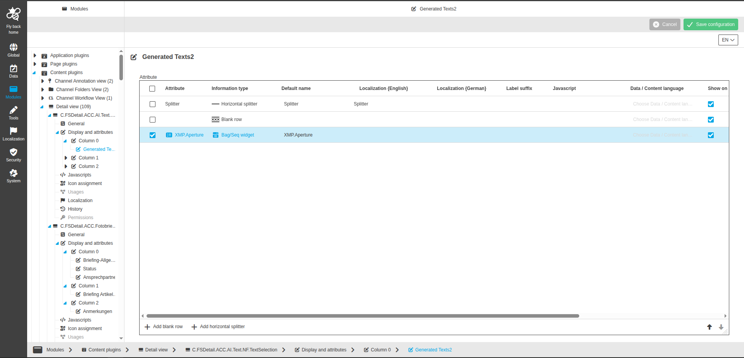This screenshot has width=744, height=358.
Task: Expand Channel Folders View (2) node
Action: pyautogui.click(x=43, y=90)
